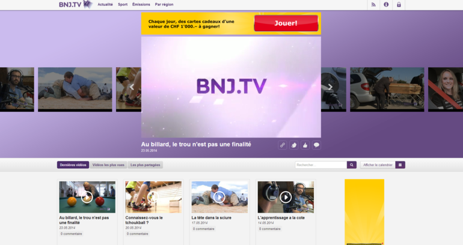Share video with Twitter bird icon
Viewport: 463px width, 245px height.
[294, 145]
